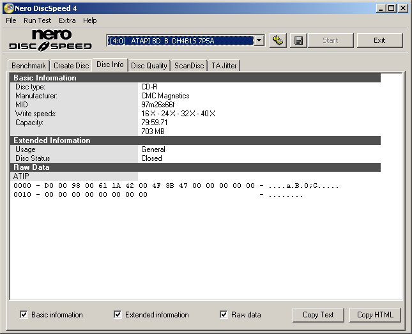This screenshot has width=412, height=334.
Task: Toggle the Extended information checkbox
Action: point(118,315)
